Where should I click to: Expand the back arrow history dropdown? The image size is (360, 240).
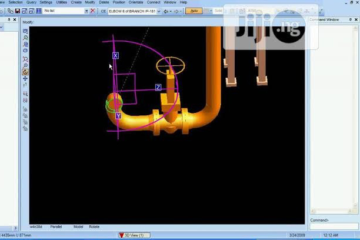coord(171,11)
